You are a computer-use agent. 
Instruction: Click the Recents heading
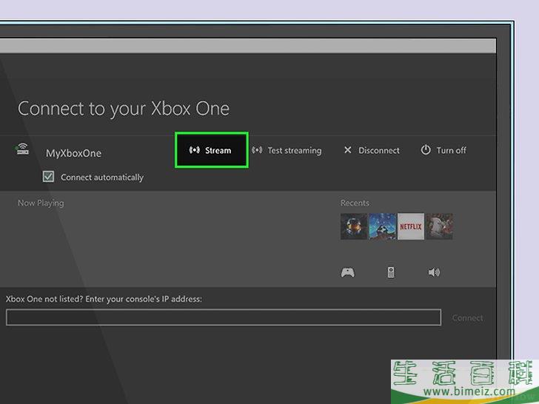click(x=355, y=203)
